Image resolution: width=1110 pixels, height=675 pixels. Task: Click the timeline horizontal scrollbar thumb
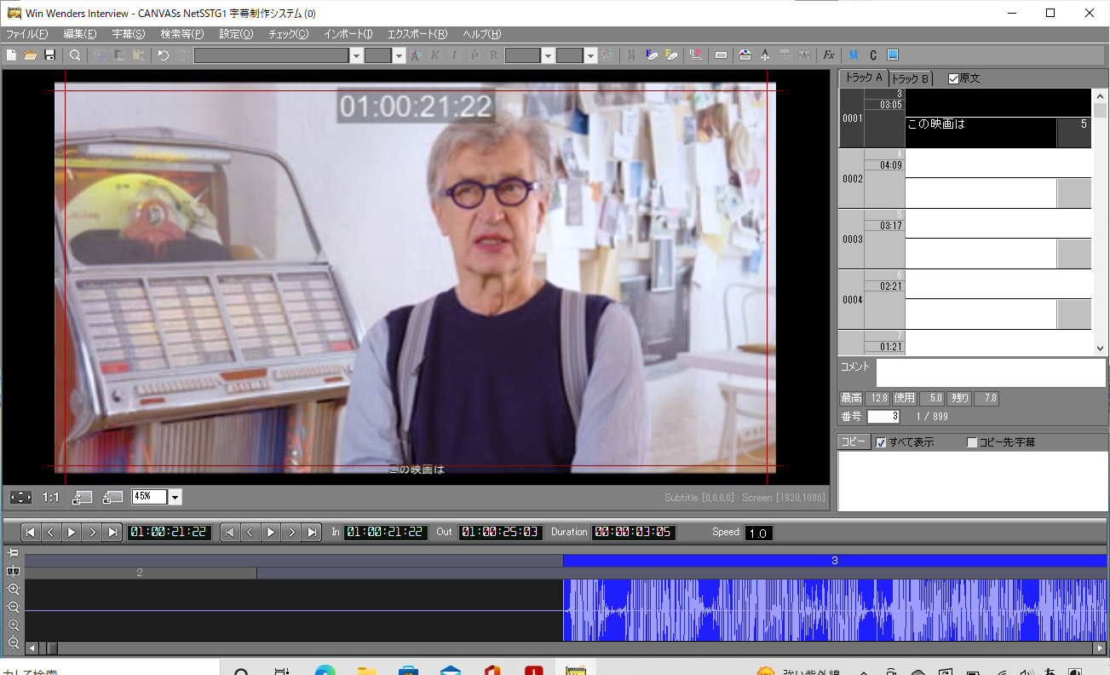tap(51, 649)
